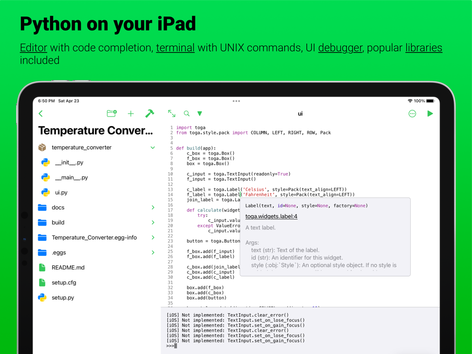Run the script with the play button
Image resolution: width=472 pixels, height=354 pixels.
(430, 113)
